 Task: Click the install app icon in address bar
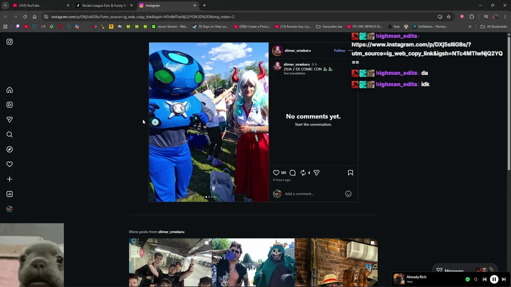click(x=440, y=17)
